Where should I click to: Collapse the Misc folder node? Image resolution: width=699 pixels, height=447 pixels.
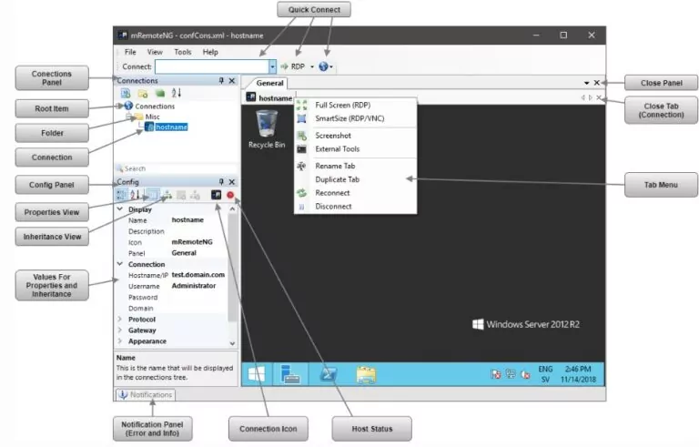pos(129,117)
